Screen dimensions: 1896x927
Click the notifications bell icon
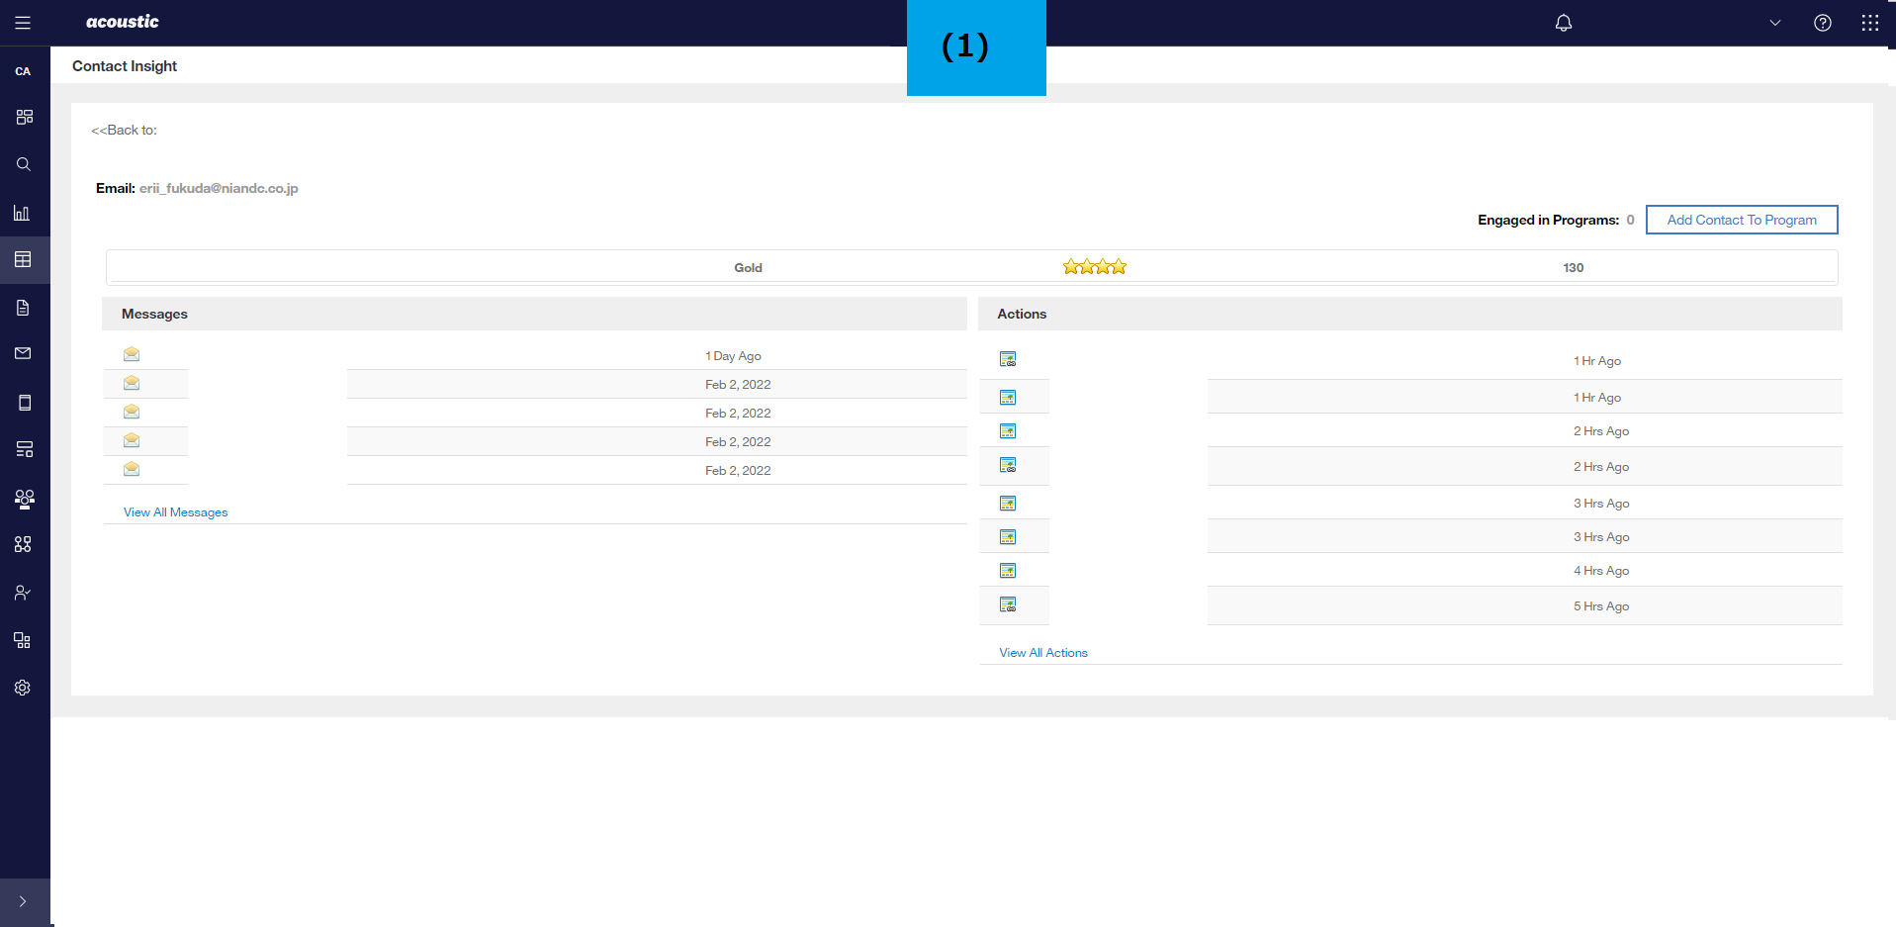[x=1563, y=23]
